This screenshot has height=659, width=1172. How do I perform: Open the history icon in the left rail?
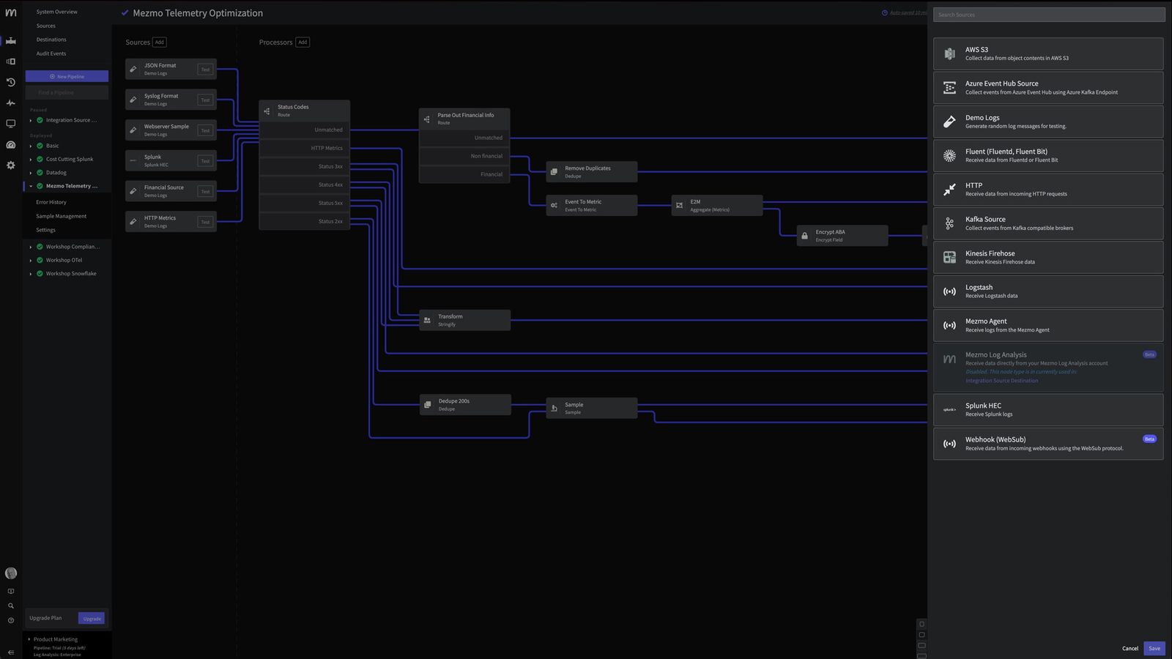[10, 82]
